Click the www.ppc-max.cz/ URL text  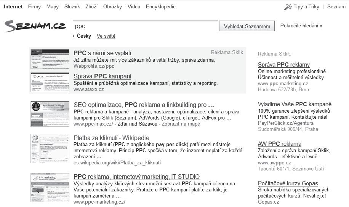[x=93, y=124]
